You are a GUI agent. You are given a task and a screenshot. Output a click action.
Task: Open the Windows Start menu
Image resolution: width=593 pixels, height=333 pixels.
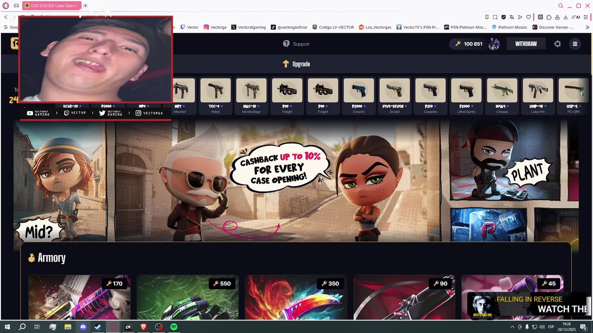pyautogui.click(x=7, y=327)
